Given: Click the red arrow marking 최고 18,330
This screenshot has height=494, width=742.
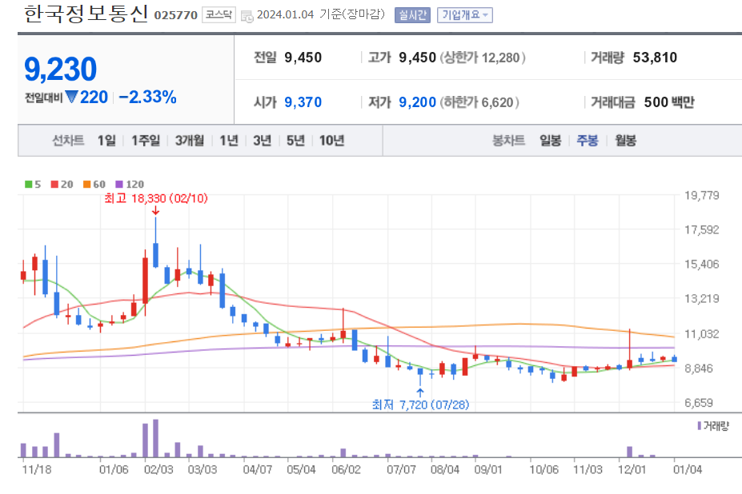Looking at the screenshot, I should tap(155, 211).
